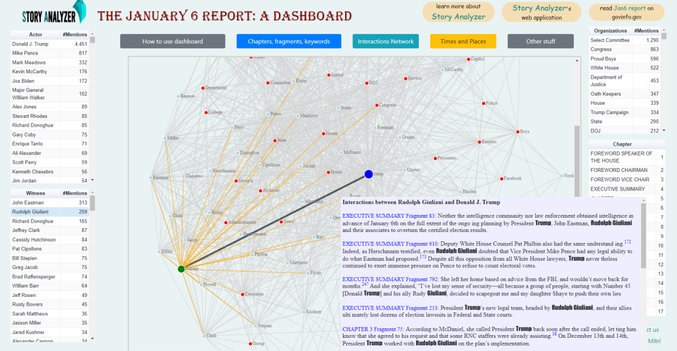Image resolution: width=677 pixels, height=351 pixels.
Task: Select the Powell node
Action: click(201, 285)
